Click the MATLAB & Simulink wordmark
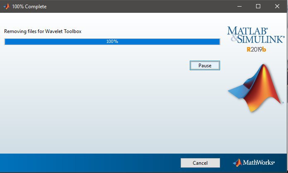This screenshot has width=288, height=173. pos(256,35)
